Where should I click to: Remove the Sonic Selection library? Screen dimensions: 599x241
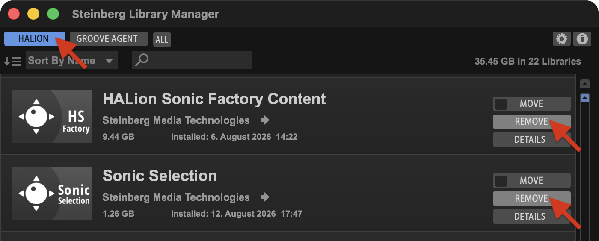pos(532,199)
